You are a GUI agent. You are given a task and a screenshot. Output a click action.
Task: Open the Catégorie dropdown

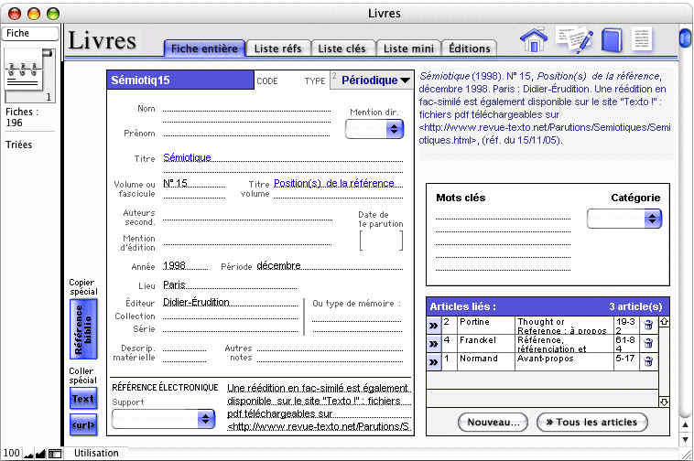pos(624,219)
